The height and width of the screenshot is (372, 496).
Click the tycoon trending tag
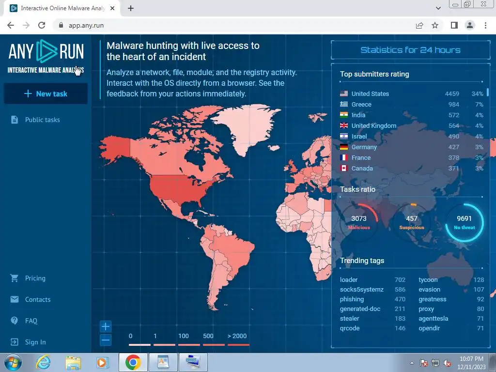click(428, 280)
